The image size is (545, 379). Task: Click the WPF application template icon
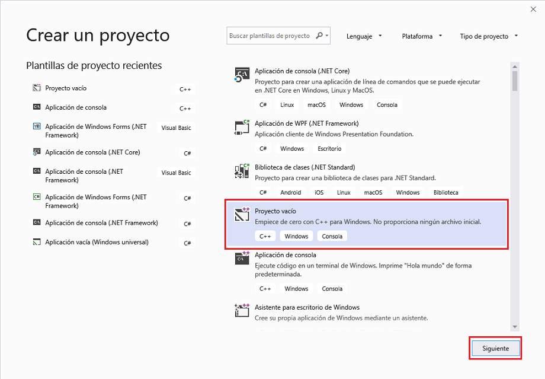click(242, 127)
